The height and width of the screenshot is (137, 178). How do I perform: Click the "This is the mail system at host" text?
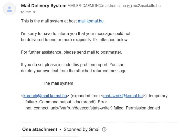point(49,21)
